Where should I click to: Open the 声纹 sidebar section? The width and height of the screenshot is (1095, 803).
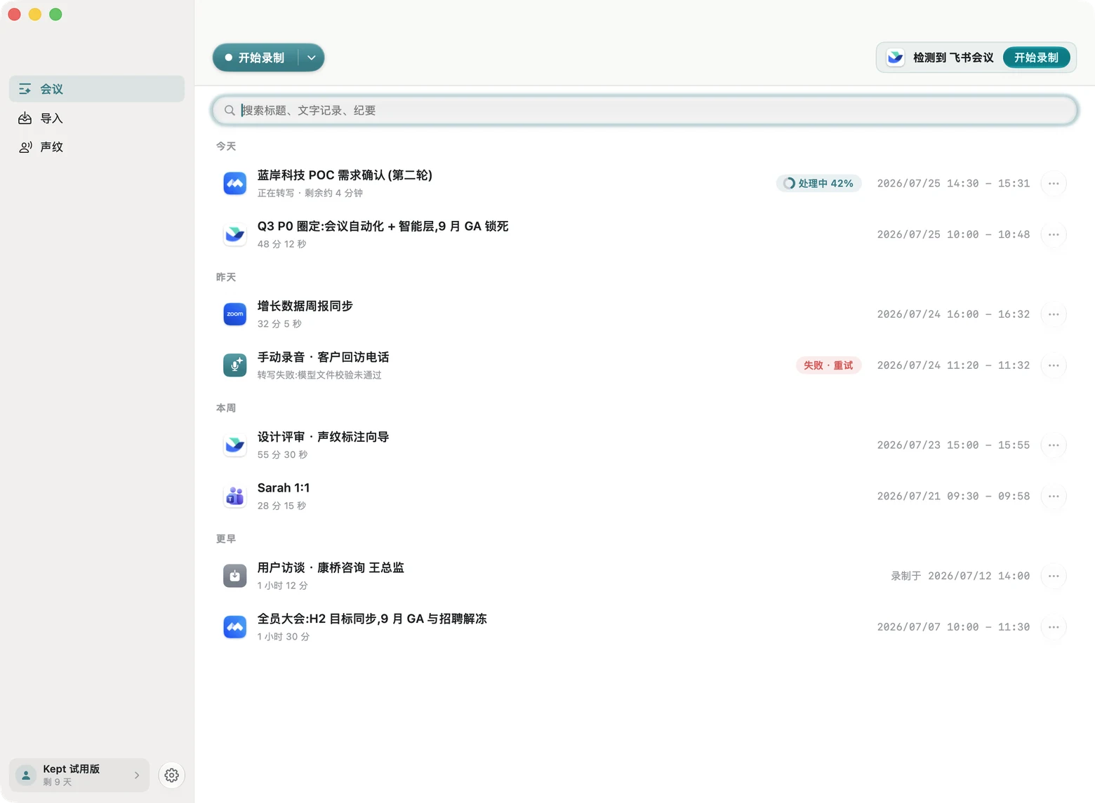pos(97,147)
